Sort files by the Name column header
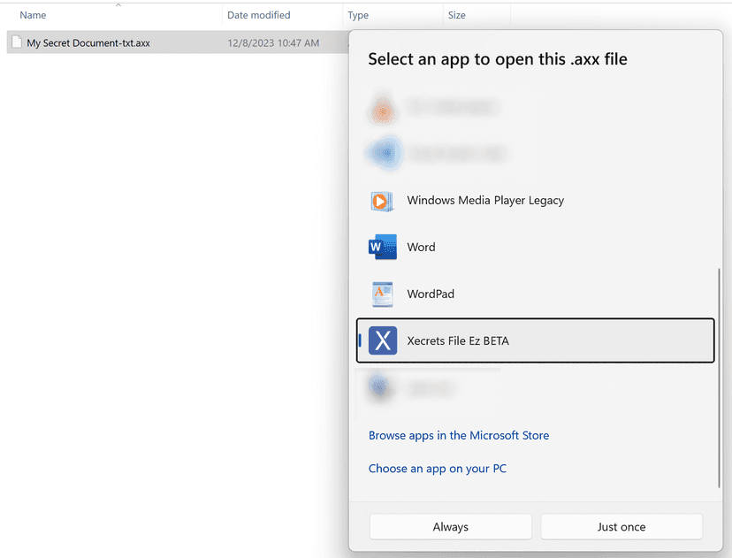Screen dimensions: 732x558 (x=34, y=15)
